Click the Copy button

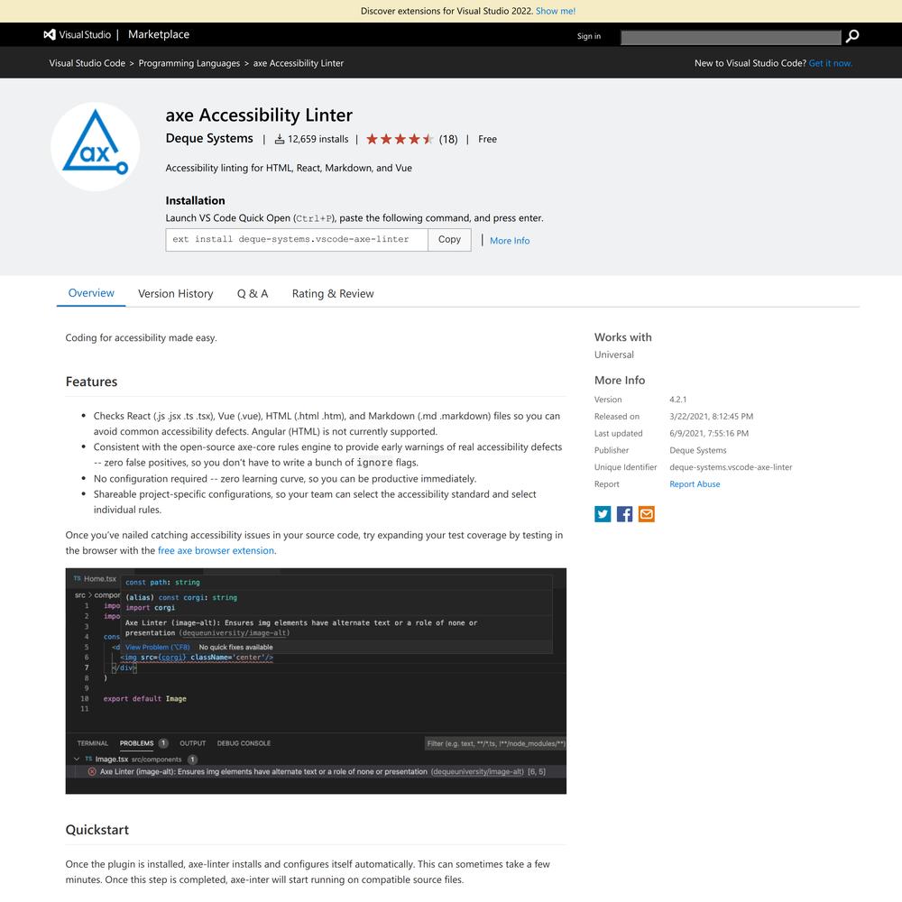click(x=449, y=239)
